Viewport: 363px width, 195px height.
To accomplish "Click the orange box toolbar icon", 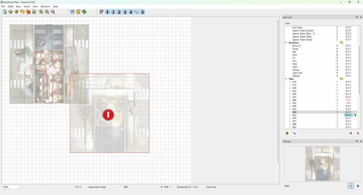I will click(x=78, y=12).
